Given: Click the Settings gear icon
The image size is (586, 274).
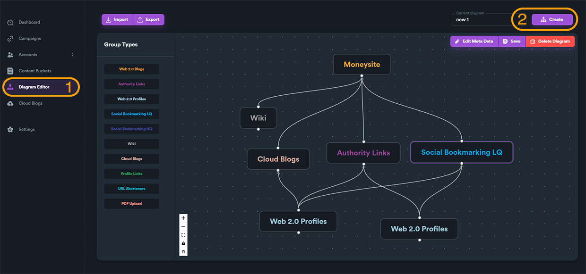Looking at the screenshot, I should click(10, 129).
